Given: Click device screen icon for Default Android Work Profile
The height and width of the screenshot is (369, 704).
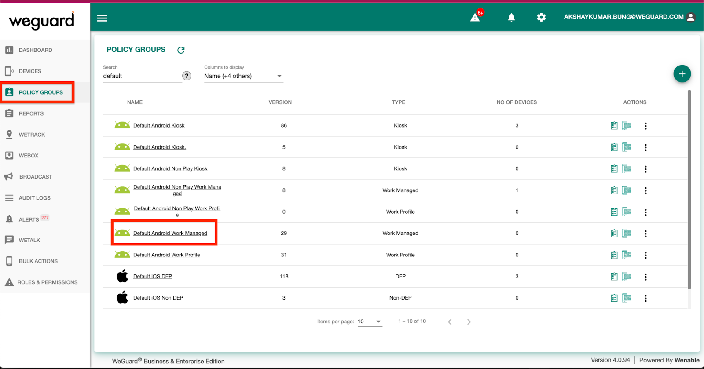Looking at the screenshot, I should pos(627,255).
